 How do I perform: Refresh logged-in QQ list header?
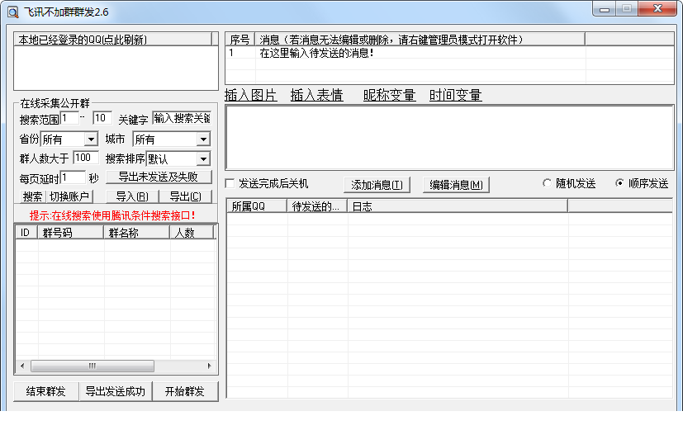coord(114,40)
